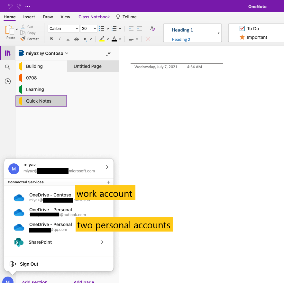This screenshot has width=284, height=283.
Task: Apply the Heading 2 style
Action: 181,40
